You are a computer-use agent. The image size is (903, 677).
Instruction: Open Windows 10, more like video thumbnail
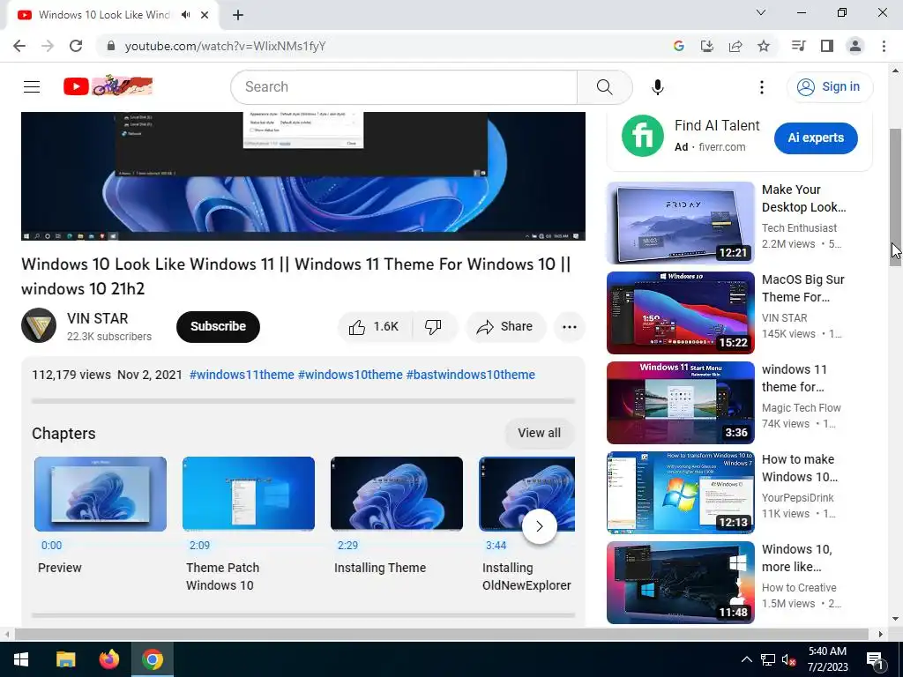pyautogui.click(x=680, y=583)
